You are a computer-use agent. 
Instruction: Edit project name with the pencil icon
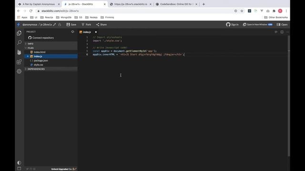(54, 25)
